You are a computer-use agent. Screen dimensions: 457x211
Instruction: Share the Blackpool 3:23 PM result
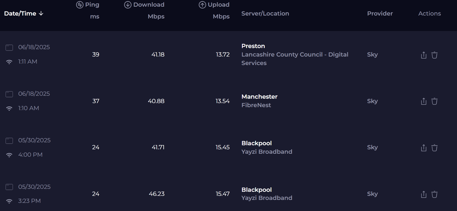tap(424, 194)
